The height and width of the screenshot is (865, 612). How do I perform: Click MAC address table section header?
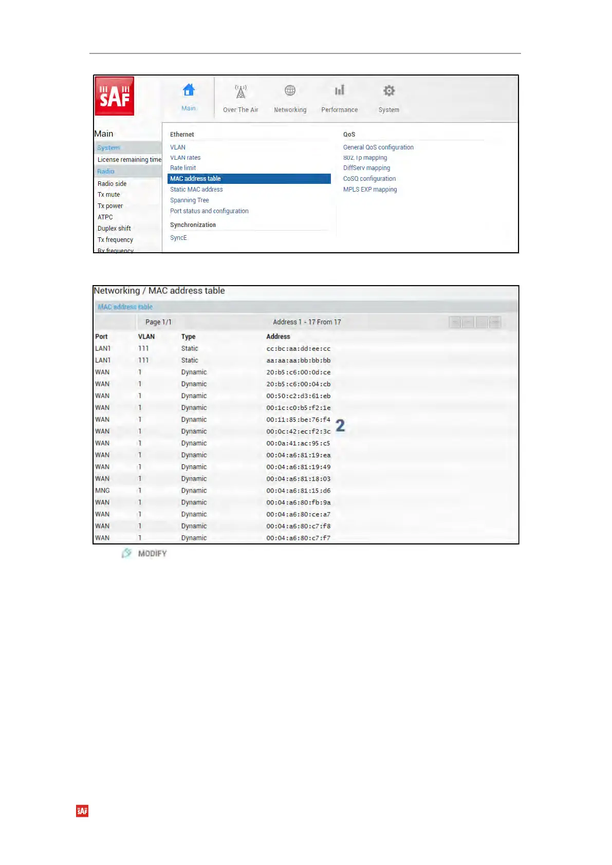[x=306, y=307]
